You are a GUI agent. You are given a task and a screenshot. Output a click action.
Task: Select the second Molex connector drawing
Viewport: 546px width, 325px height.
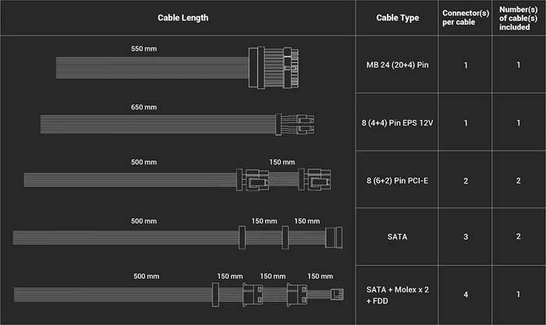[x=297, y=295]
